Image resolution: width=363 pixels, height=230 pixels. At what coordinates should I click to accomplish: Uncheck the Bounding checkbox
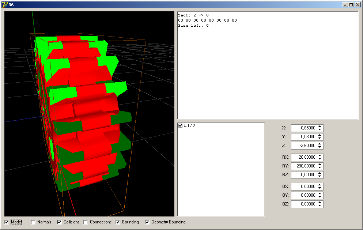pos(118,222)
